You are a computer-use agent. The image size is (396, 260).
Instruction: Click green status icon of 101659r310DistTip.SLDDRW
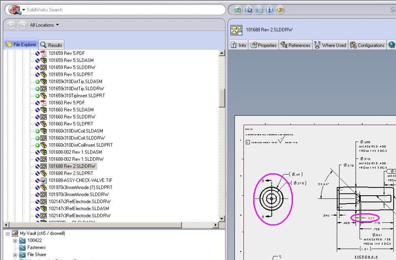38,89
